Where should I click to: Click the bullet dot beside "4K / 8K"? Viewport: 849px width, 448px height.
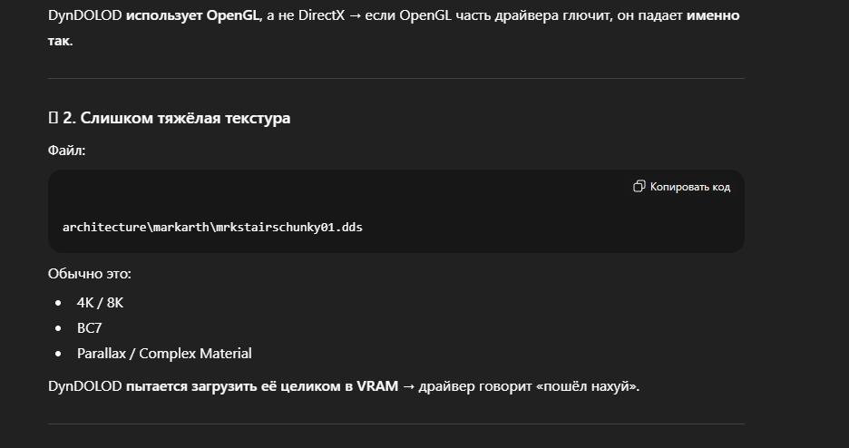pos(59,303)
